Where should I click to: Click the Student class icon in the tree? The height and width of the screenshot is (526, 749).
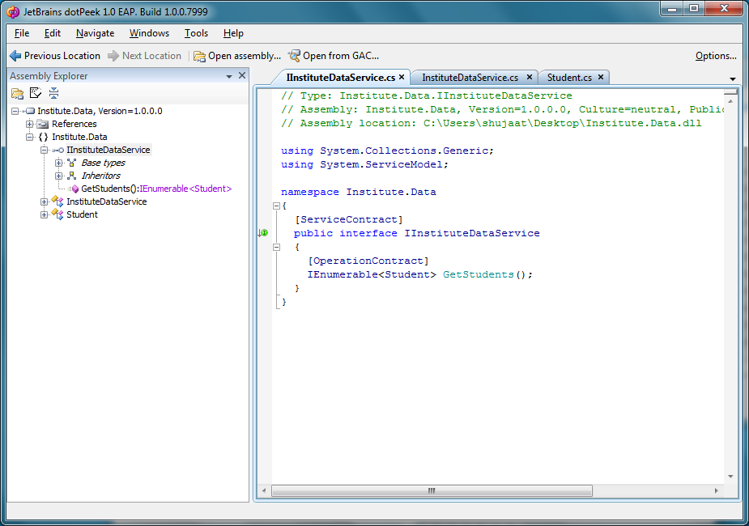point(58,214)
